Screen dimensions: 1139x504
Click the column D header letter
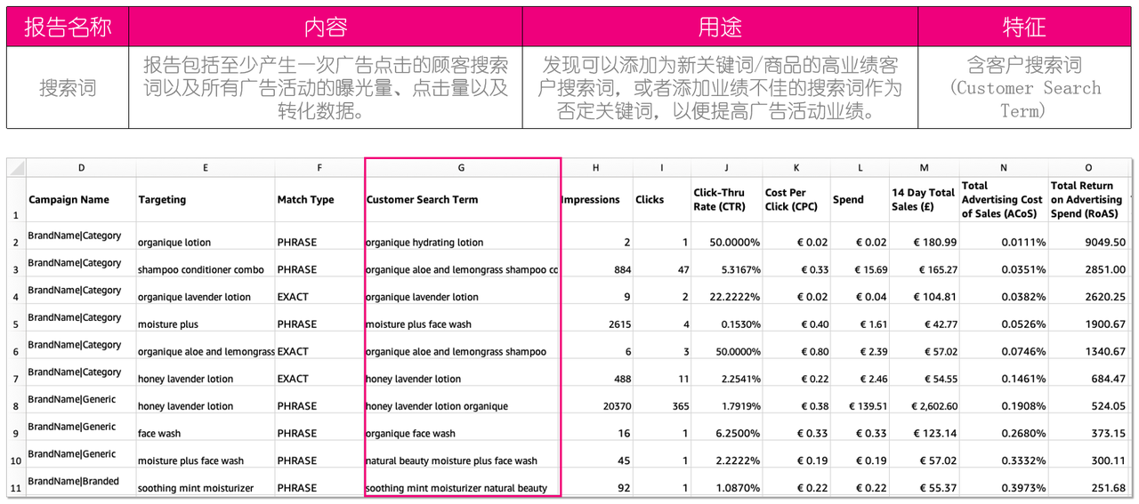[x=81, y=168]
